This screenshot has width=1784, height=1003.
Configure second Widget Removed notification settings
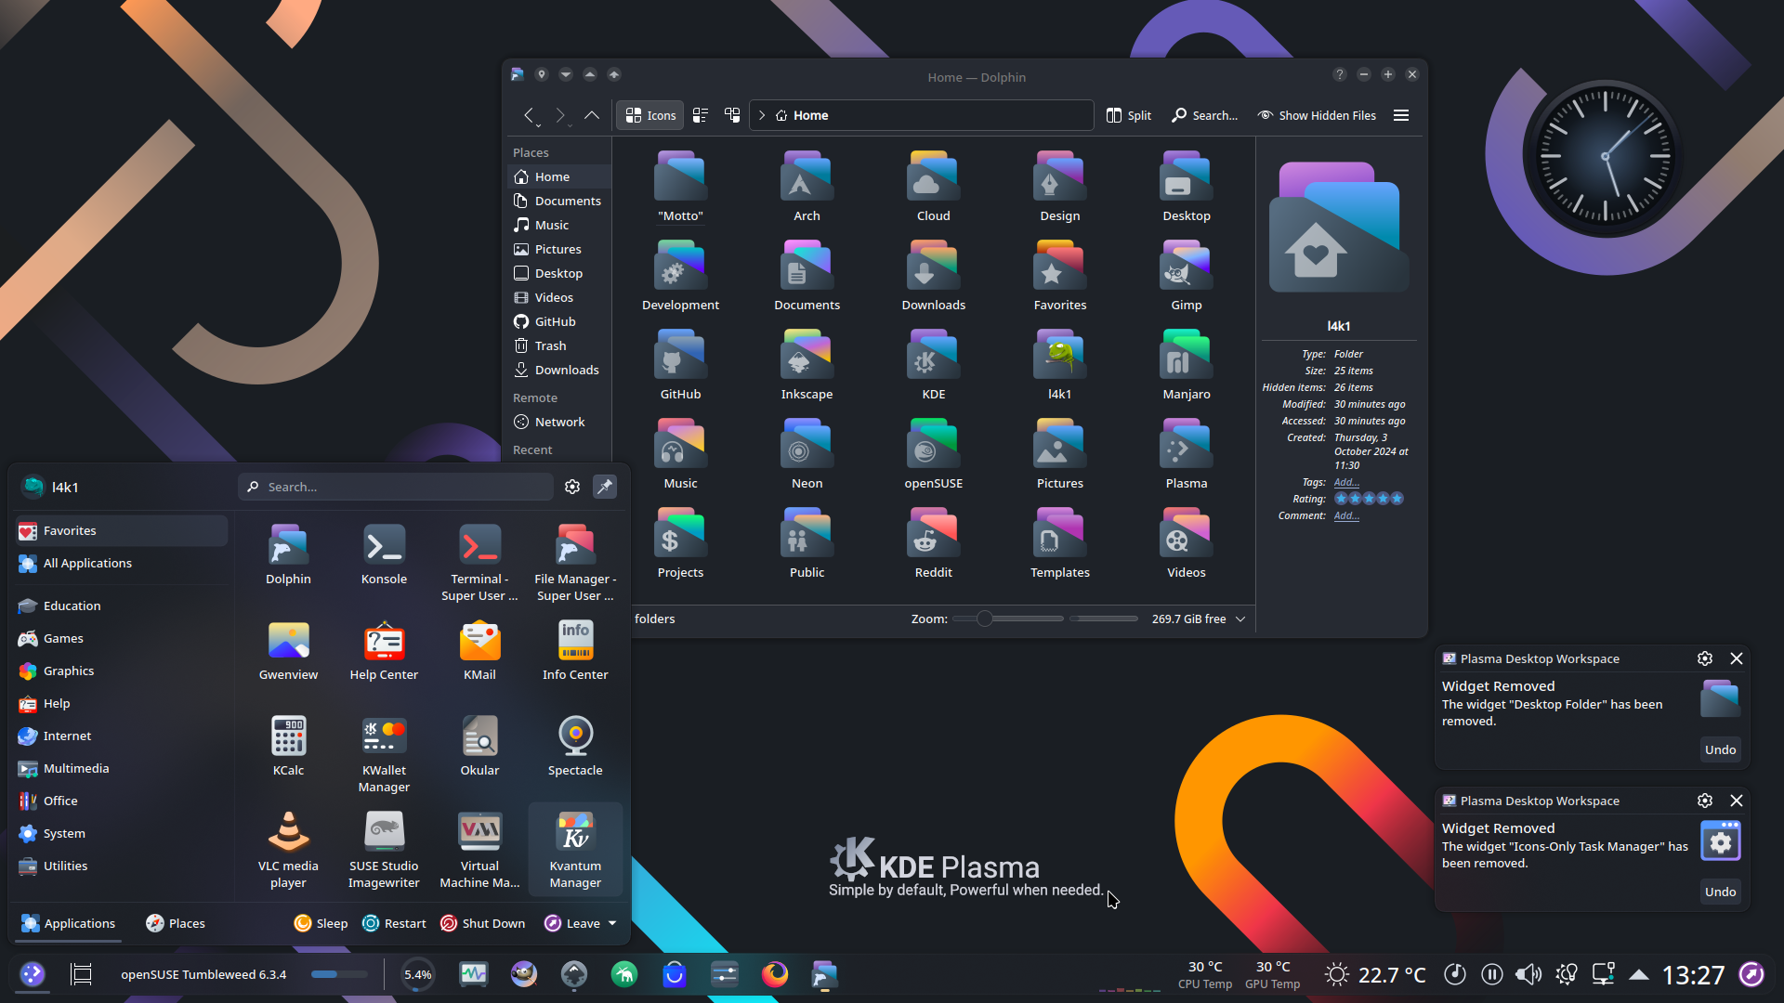pyautogui.click(x=1705, y=801)
